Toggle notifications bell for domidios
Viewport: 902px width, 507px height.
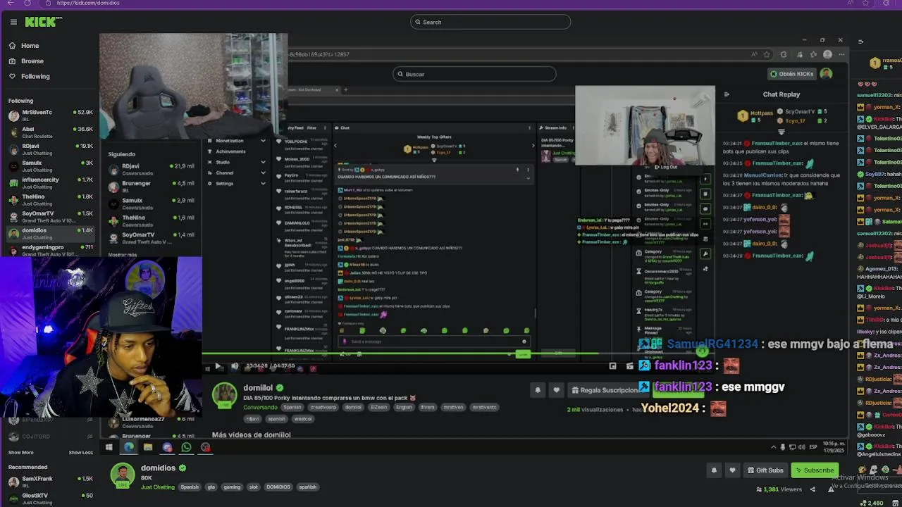pos(714,470)
